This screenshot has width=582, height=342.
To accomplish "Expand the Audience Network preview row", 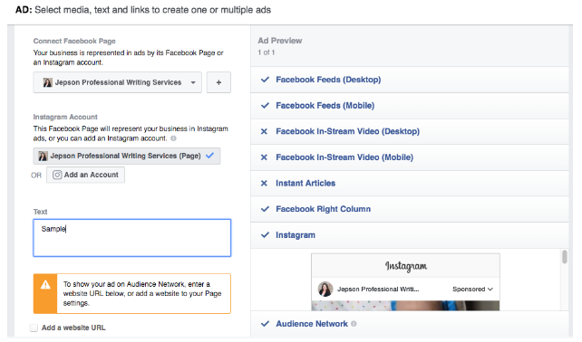I will point(410,324).
